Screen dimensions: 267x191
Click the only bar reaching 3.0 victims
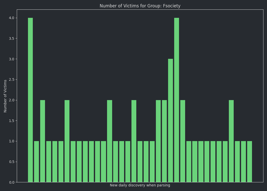(x=170, y=120)
